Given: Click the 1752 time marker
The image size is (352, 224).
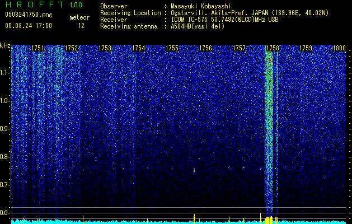Looking at the screenshot, I should tap(71, 48).
